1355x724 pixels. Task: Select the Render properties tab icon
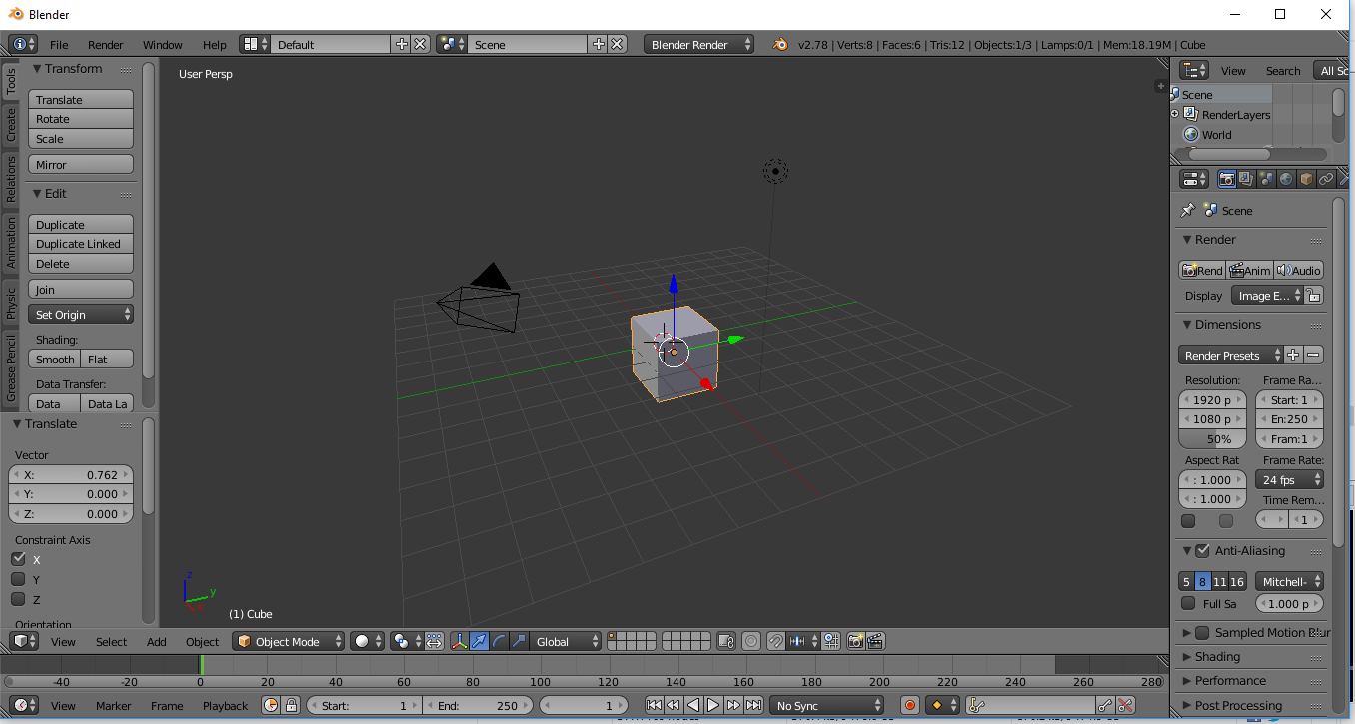pos(1226,179)
